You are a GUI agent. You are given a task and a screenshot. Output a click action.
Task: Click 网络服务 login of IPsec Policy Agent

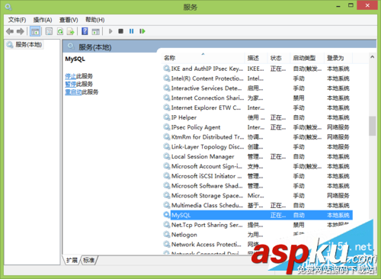point(338,127)
